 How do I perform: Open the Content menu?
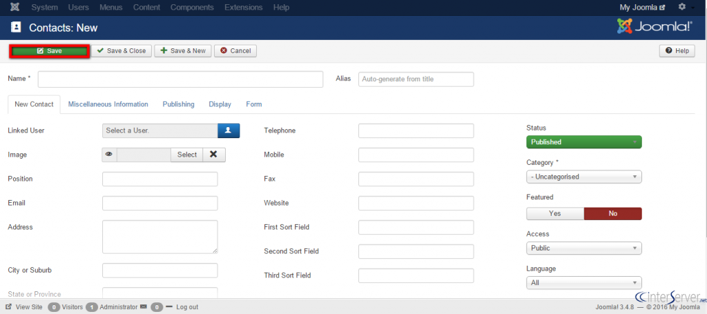(x=146, y=7)
